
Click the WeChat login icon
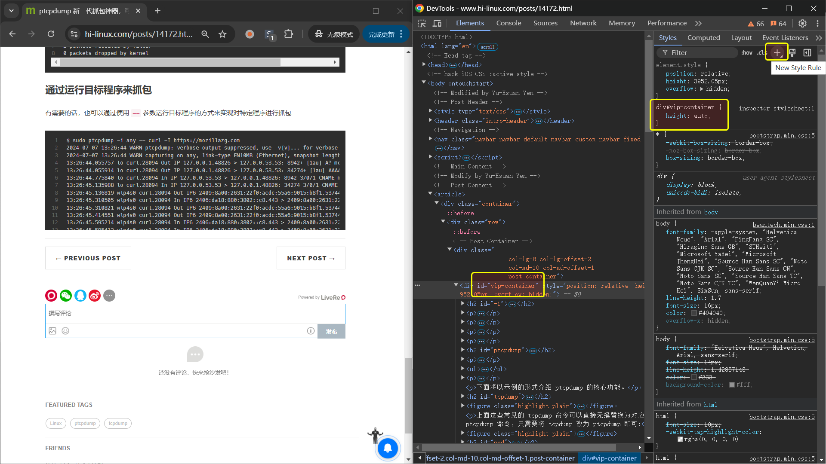coord(65,296)
